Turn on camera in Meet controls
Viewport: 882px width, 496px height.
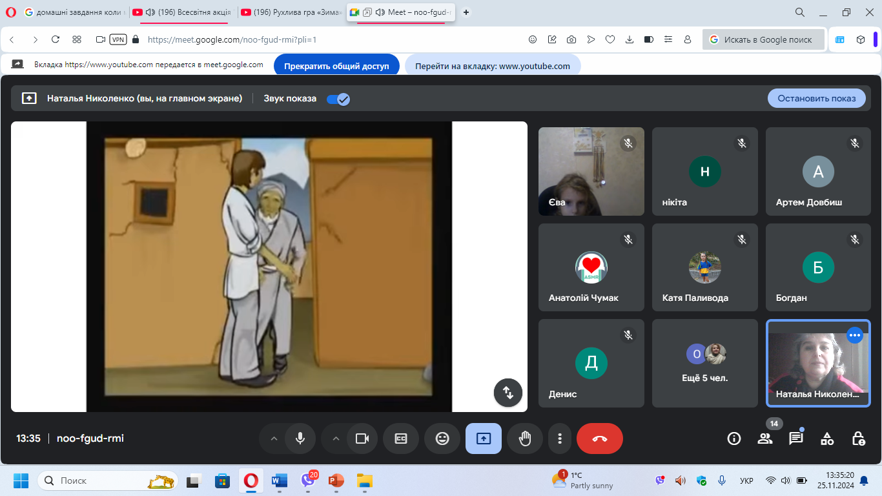click(x=362, y=439)
